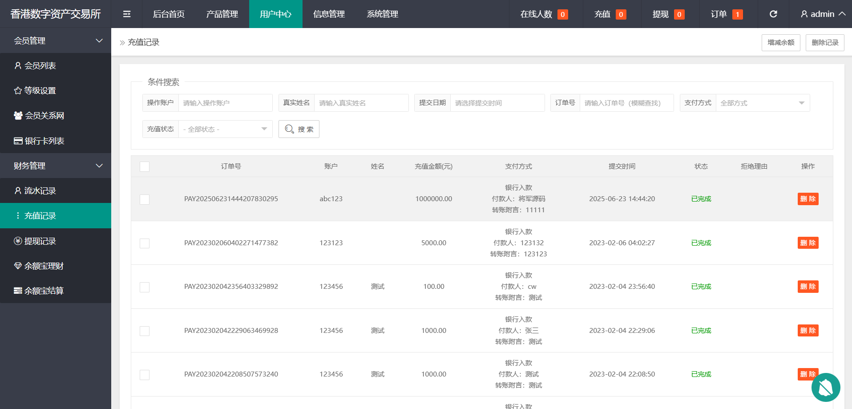Open 余额宝结算 in the sidebar

[56, 291]
